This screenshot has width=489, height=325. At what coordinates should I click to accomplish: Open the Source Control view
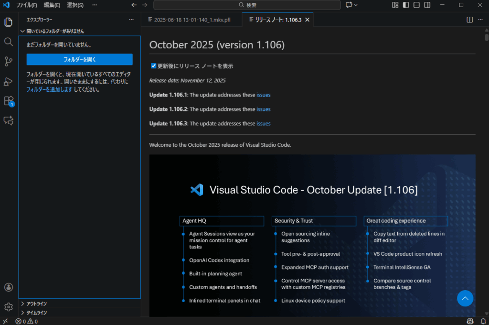coord(8,61)
